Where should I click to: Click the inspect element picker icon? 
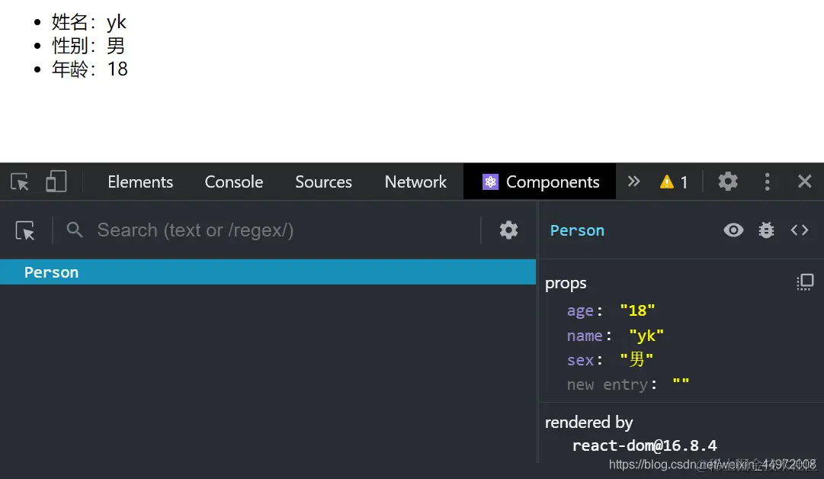[20, 182]
